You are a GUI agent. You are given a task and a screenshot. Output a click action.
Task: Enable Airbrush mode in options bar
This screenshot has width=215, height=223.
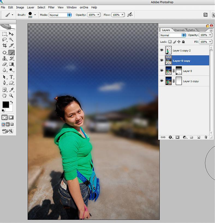(130, 15)
